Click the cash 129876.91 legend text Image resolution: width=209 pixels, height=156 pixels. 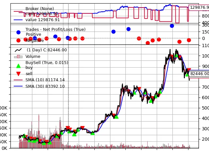[x=42, y=14]
